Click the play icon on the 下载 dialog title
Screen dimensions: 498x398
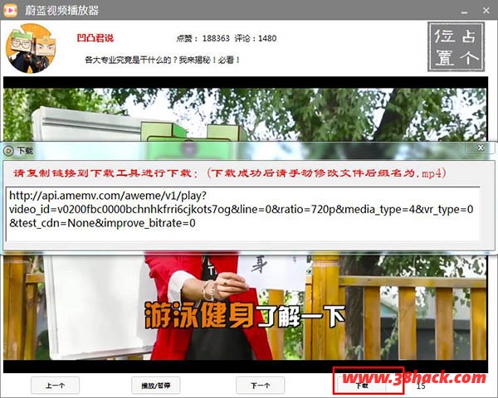coord(8,151)
